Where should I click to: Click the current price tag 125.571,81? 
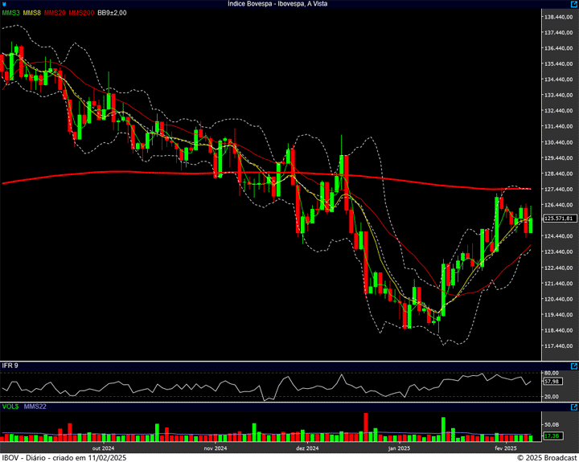tap(561, 219)
